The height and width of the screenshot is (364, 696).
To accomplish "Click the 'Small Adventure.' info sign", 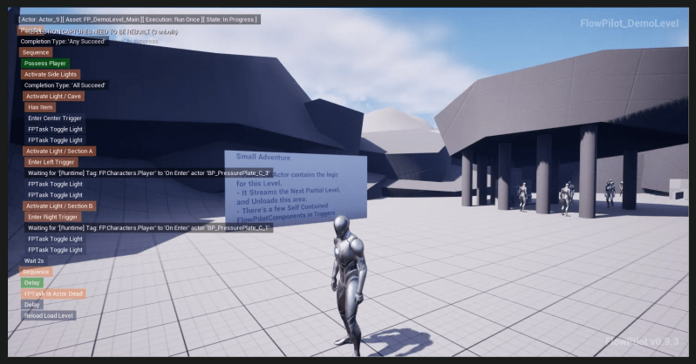I will pyautogui.click(x=296, y=187).
